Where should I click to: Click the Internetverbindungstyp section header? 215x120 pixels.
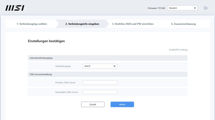pos(41,58)
